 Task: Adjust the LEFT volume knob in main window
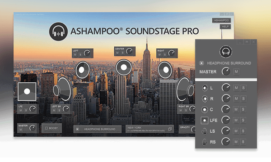coord(87,53)
